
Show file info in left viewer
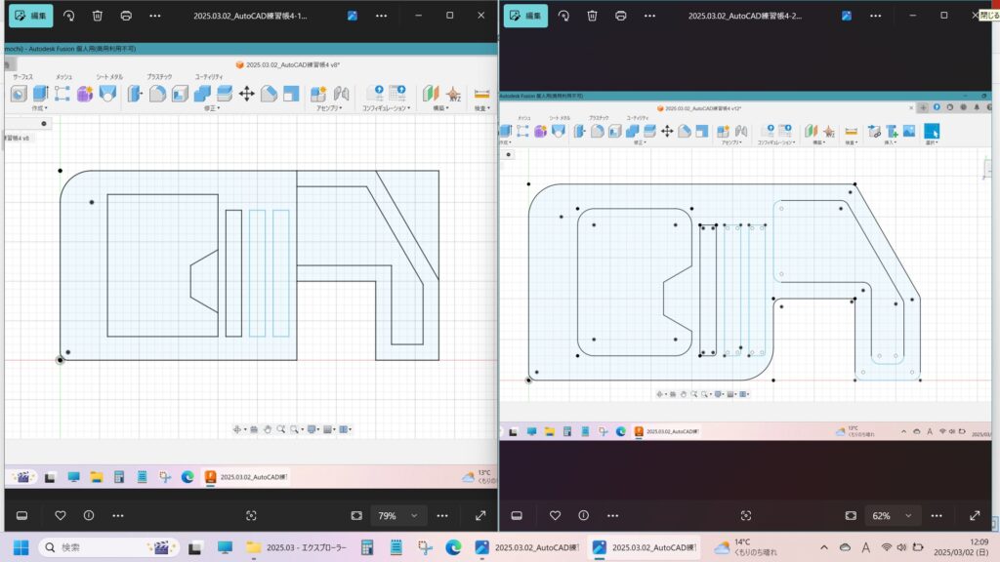[x=89, y=515]
